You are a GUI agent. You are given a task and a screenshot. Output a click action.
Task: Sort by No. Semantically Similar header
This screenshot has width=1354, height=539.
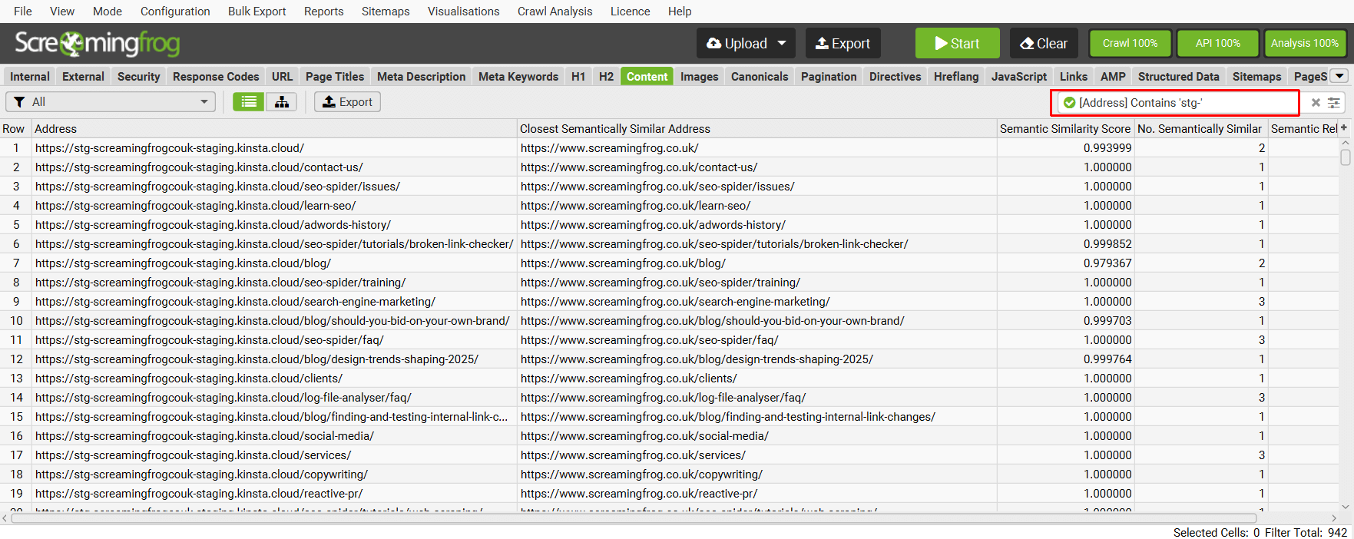click(x=1200, y=128)
